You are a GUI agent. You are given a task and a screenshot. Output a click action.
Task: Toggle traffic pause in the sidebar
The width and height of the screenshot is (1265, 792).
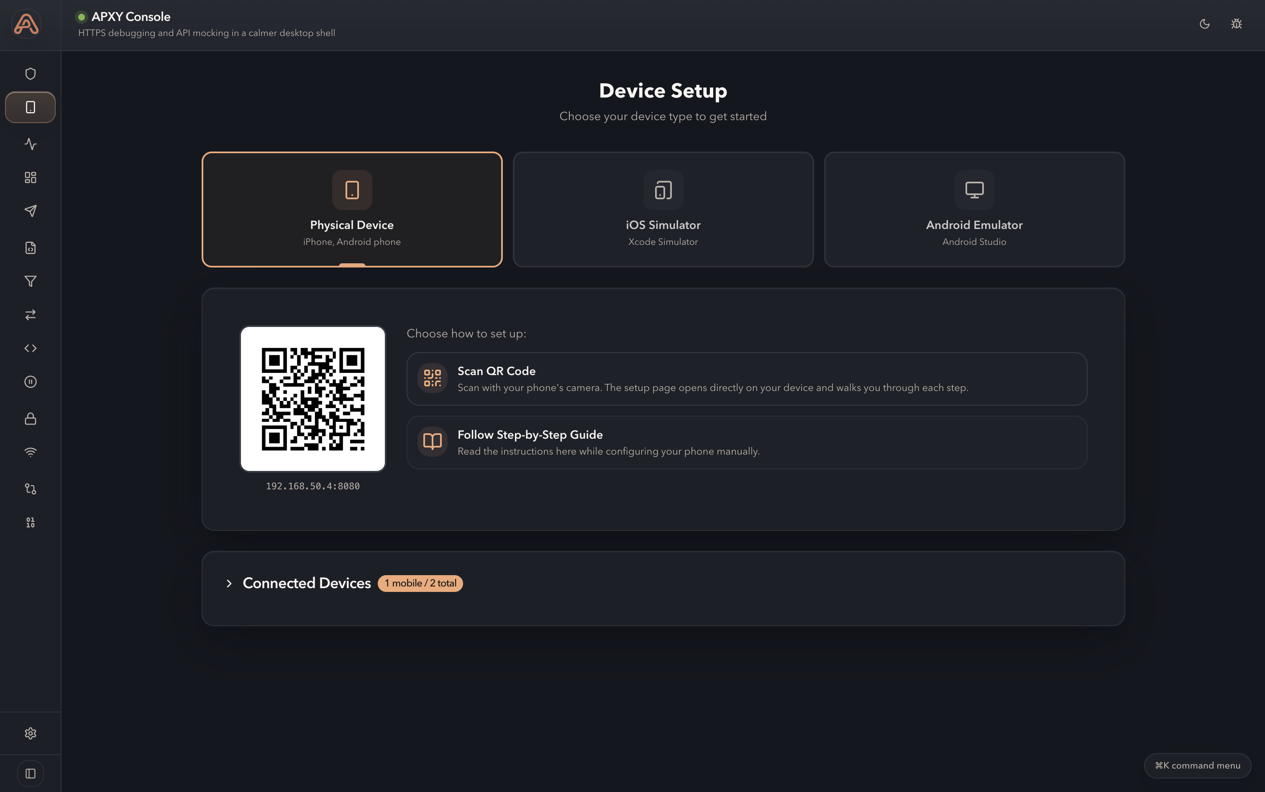[30, 381]
